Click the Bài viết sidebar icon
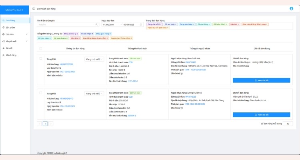Viewport: 300px width, 160px height. tap(4, 48)
